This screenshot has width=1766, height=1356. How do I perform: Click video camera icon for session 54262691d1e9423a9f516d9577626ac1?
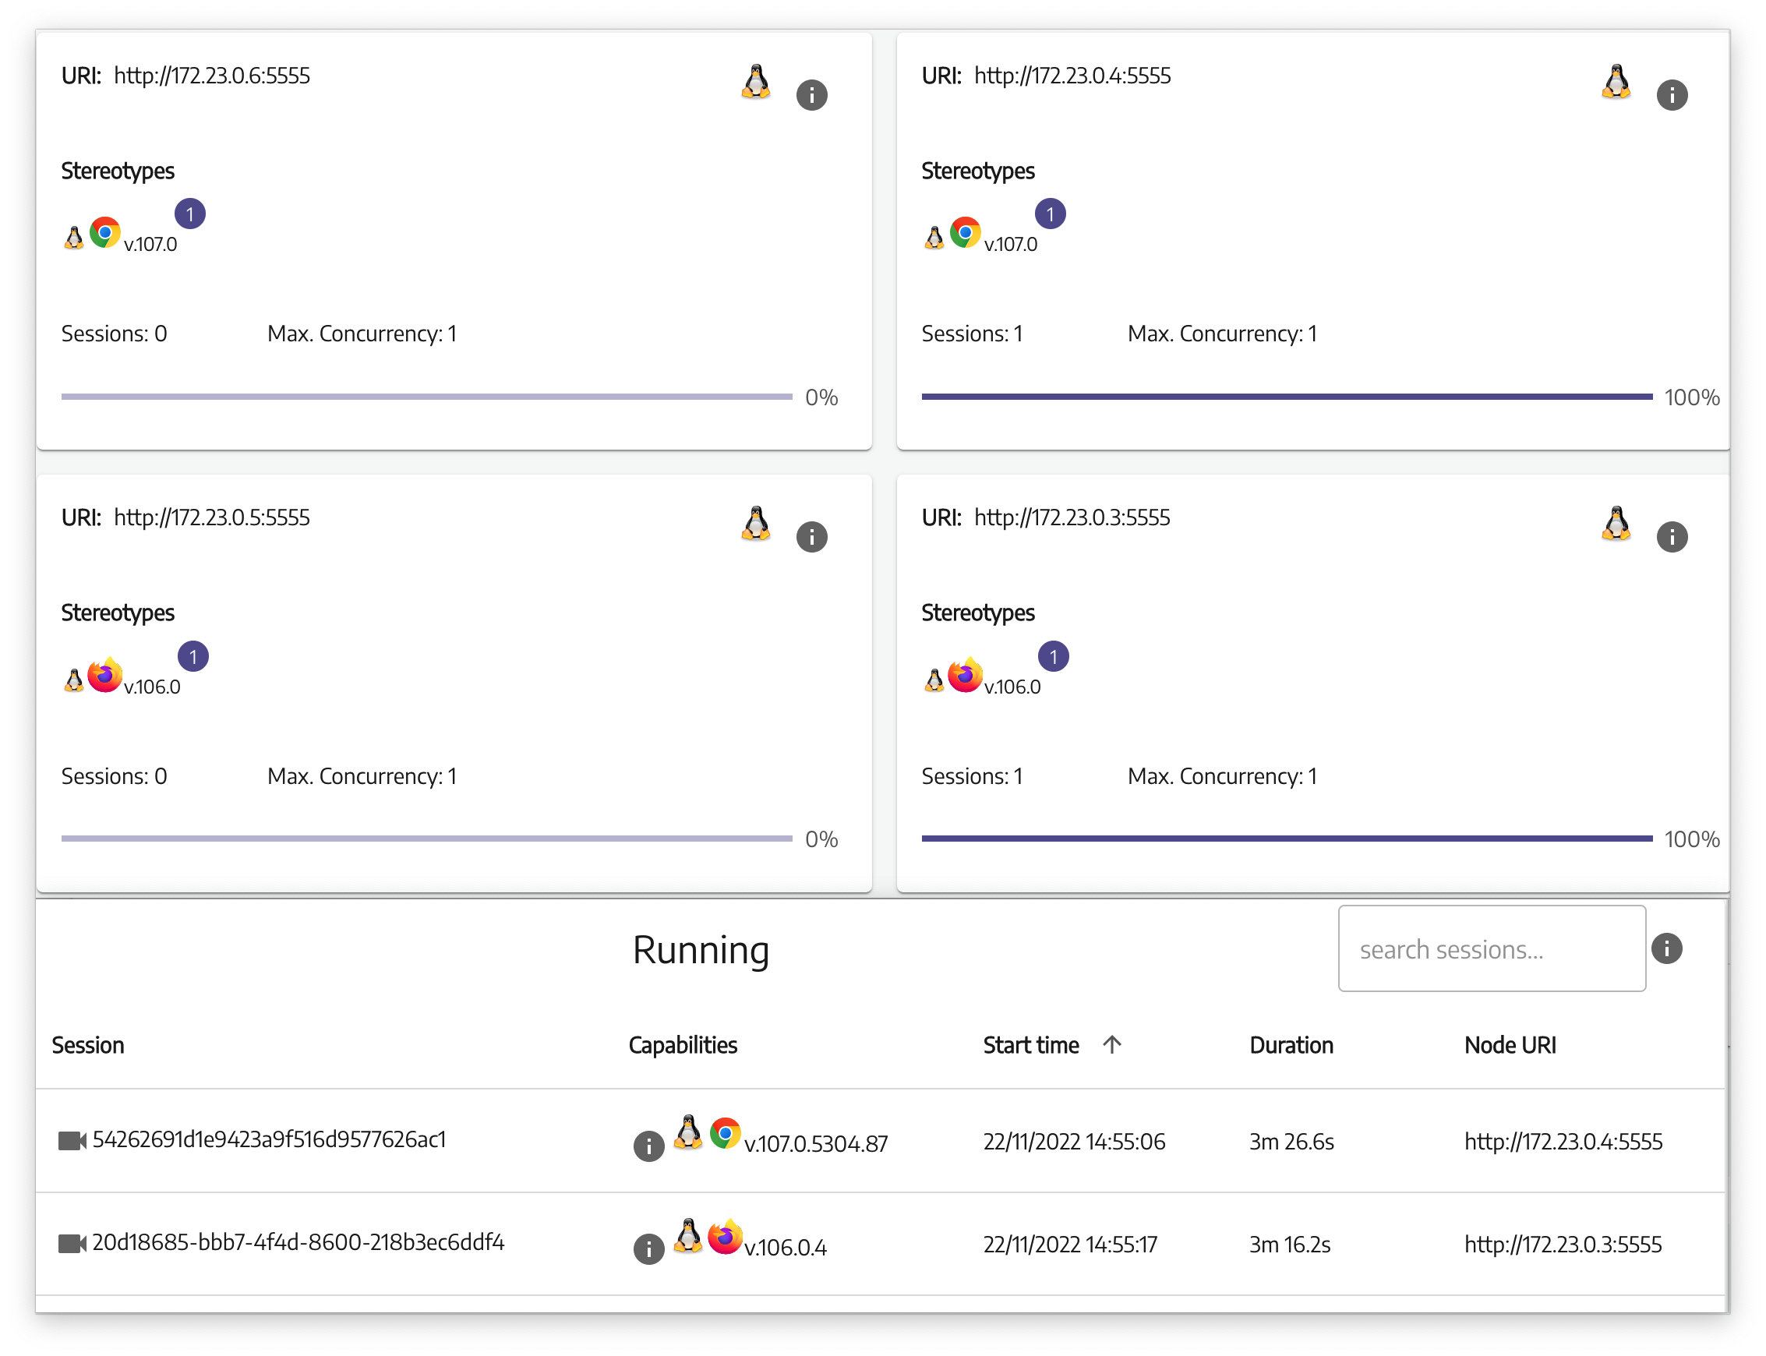(72, 1140)
